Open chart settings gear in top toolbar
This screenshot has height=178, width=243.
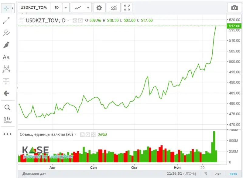99,8
